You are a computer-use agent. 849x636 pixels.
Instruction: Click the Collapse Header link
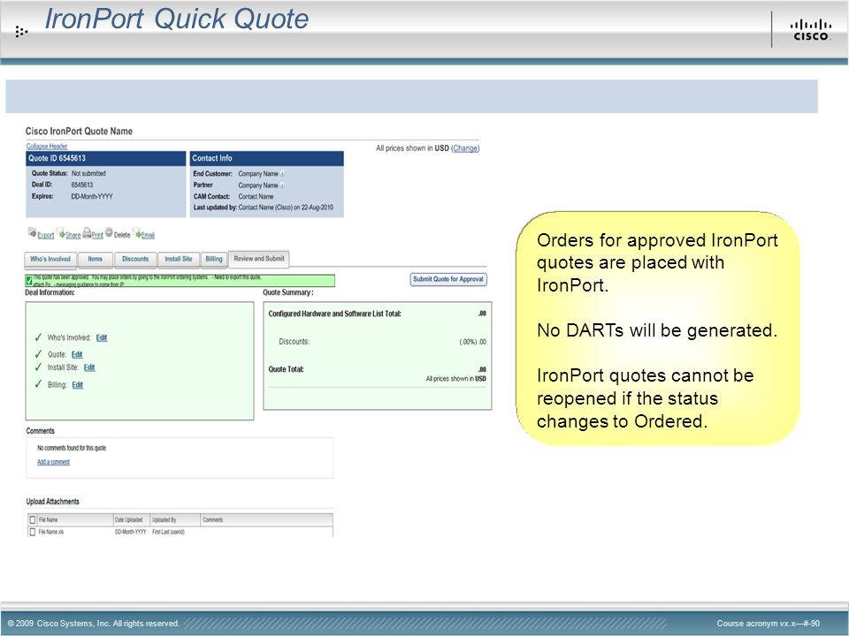click(x=47, y=146)
